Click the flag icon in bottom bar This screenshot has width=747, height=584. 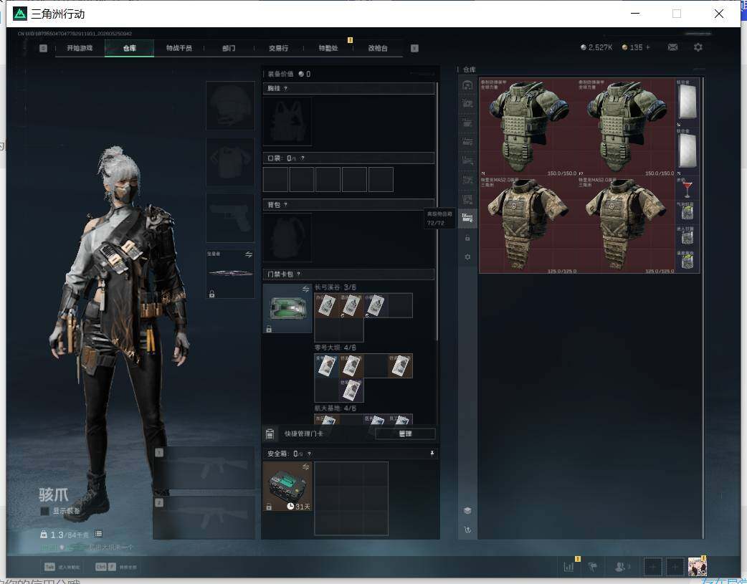(x=593, y=567)
